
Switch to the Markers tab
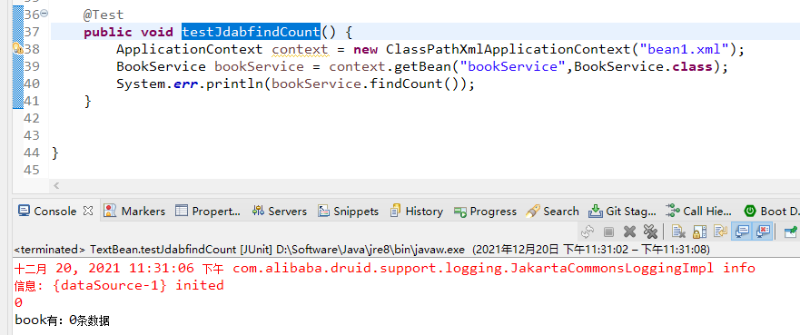pyautogui.click(x=134, y=212)
